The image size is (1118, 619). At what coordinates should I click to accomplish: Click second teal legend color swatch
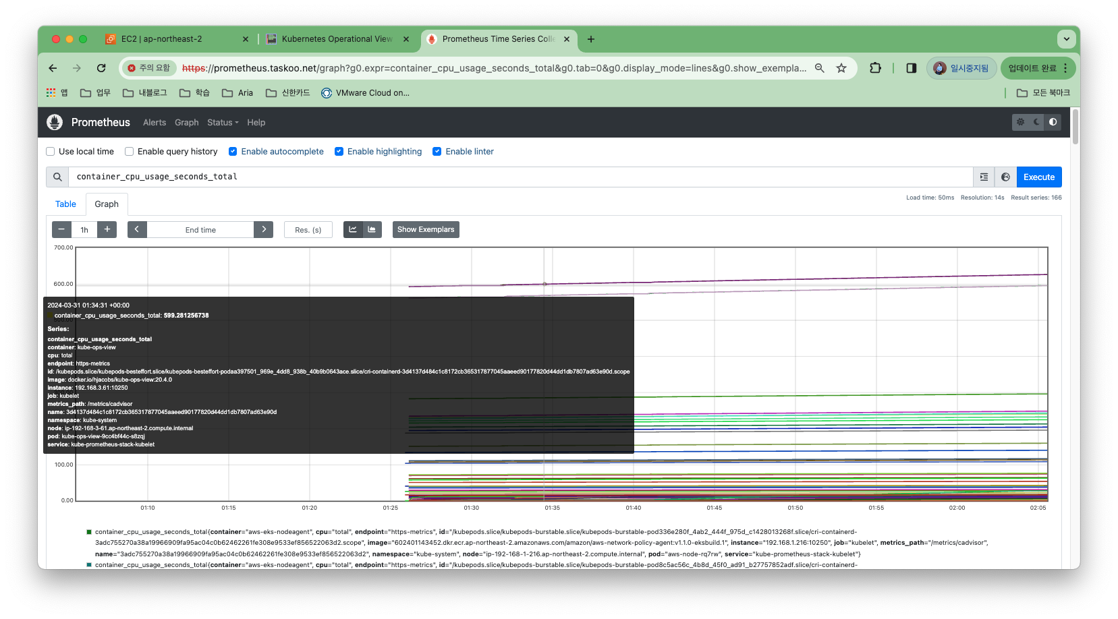tap(89, 565)
